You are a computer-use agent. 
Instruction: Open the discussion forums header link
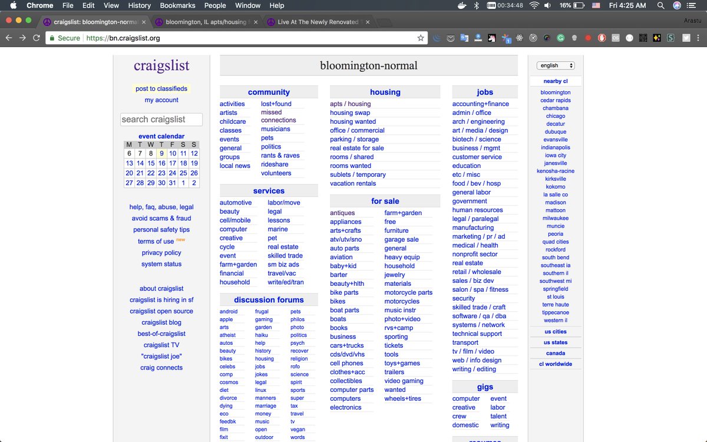point(269,299)
